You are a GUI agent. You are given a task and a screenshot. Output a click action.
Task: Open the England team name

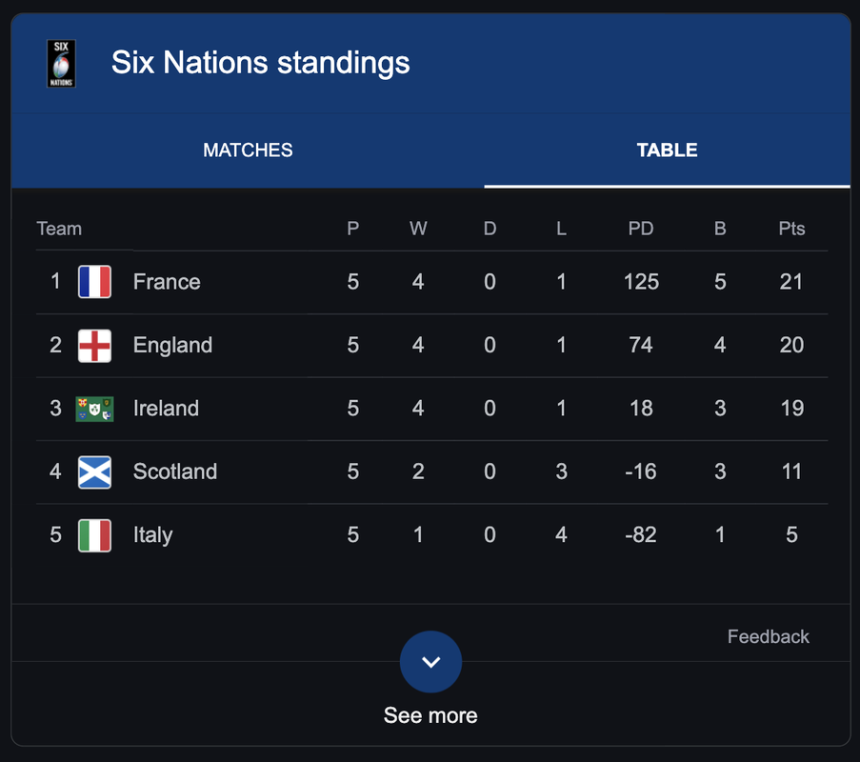coord(172,345)
